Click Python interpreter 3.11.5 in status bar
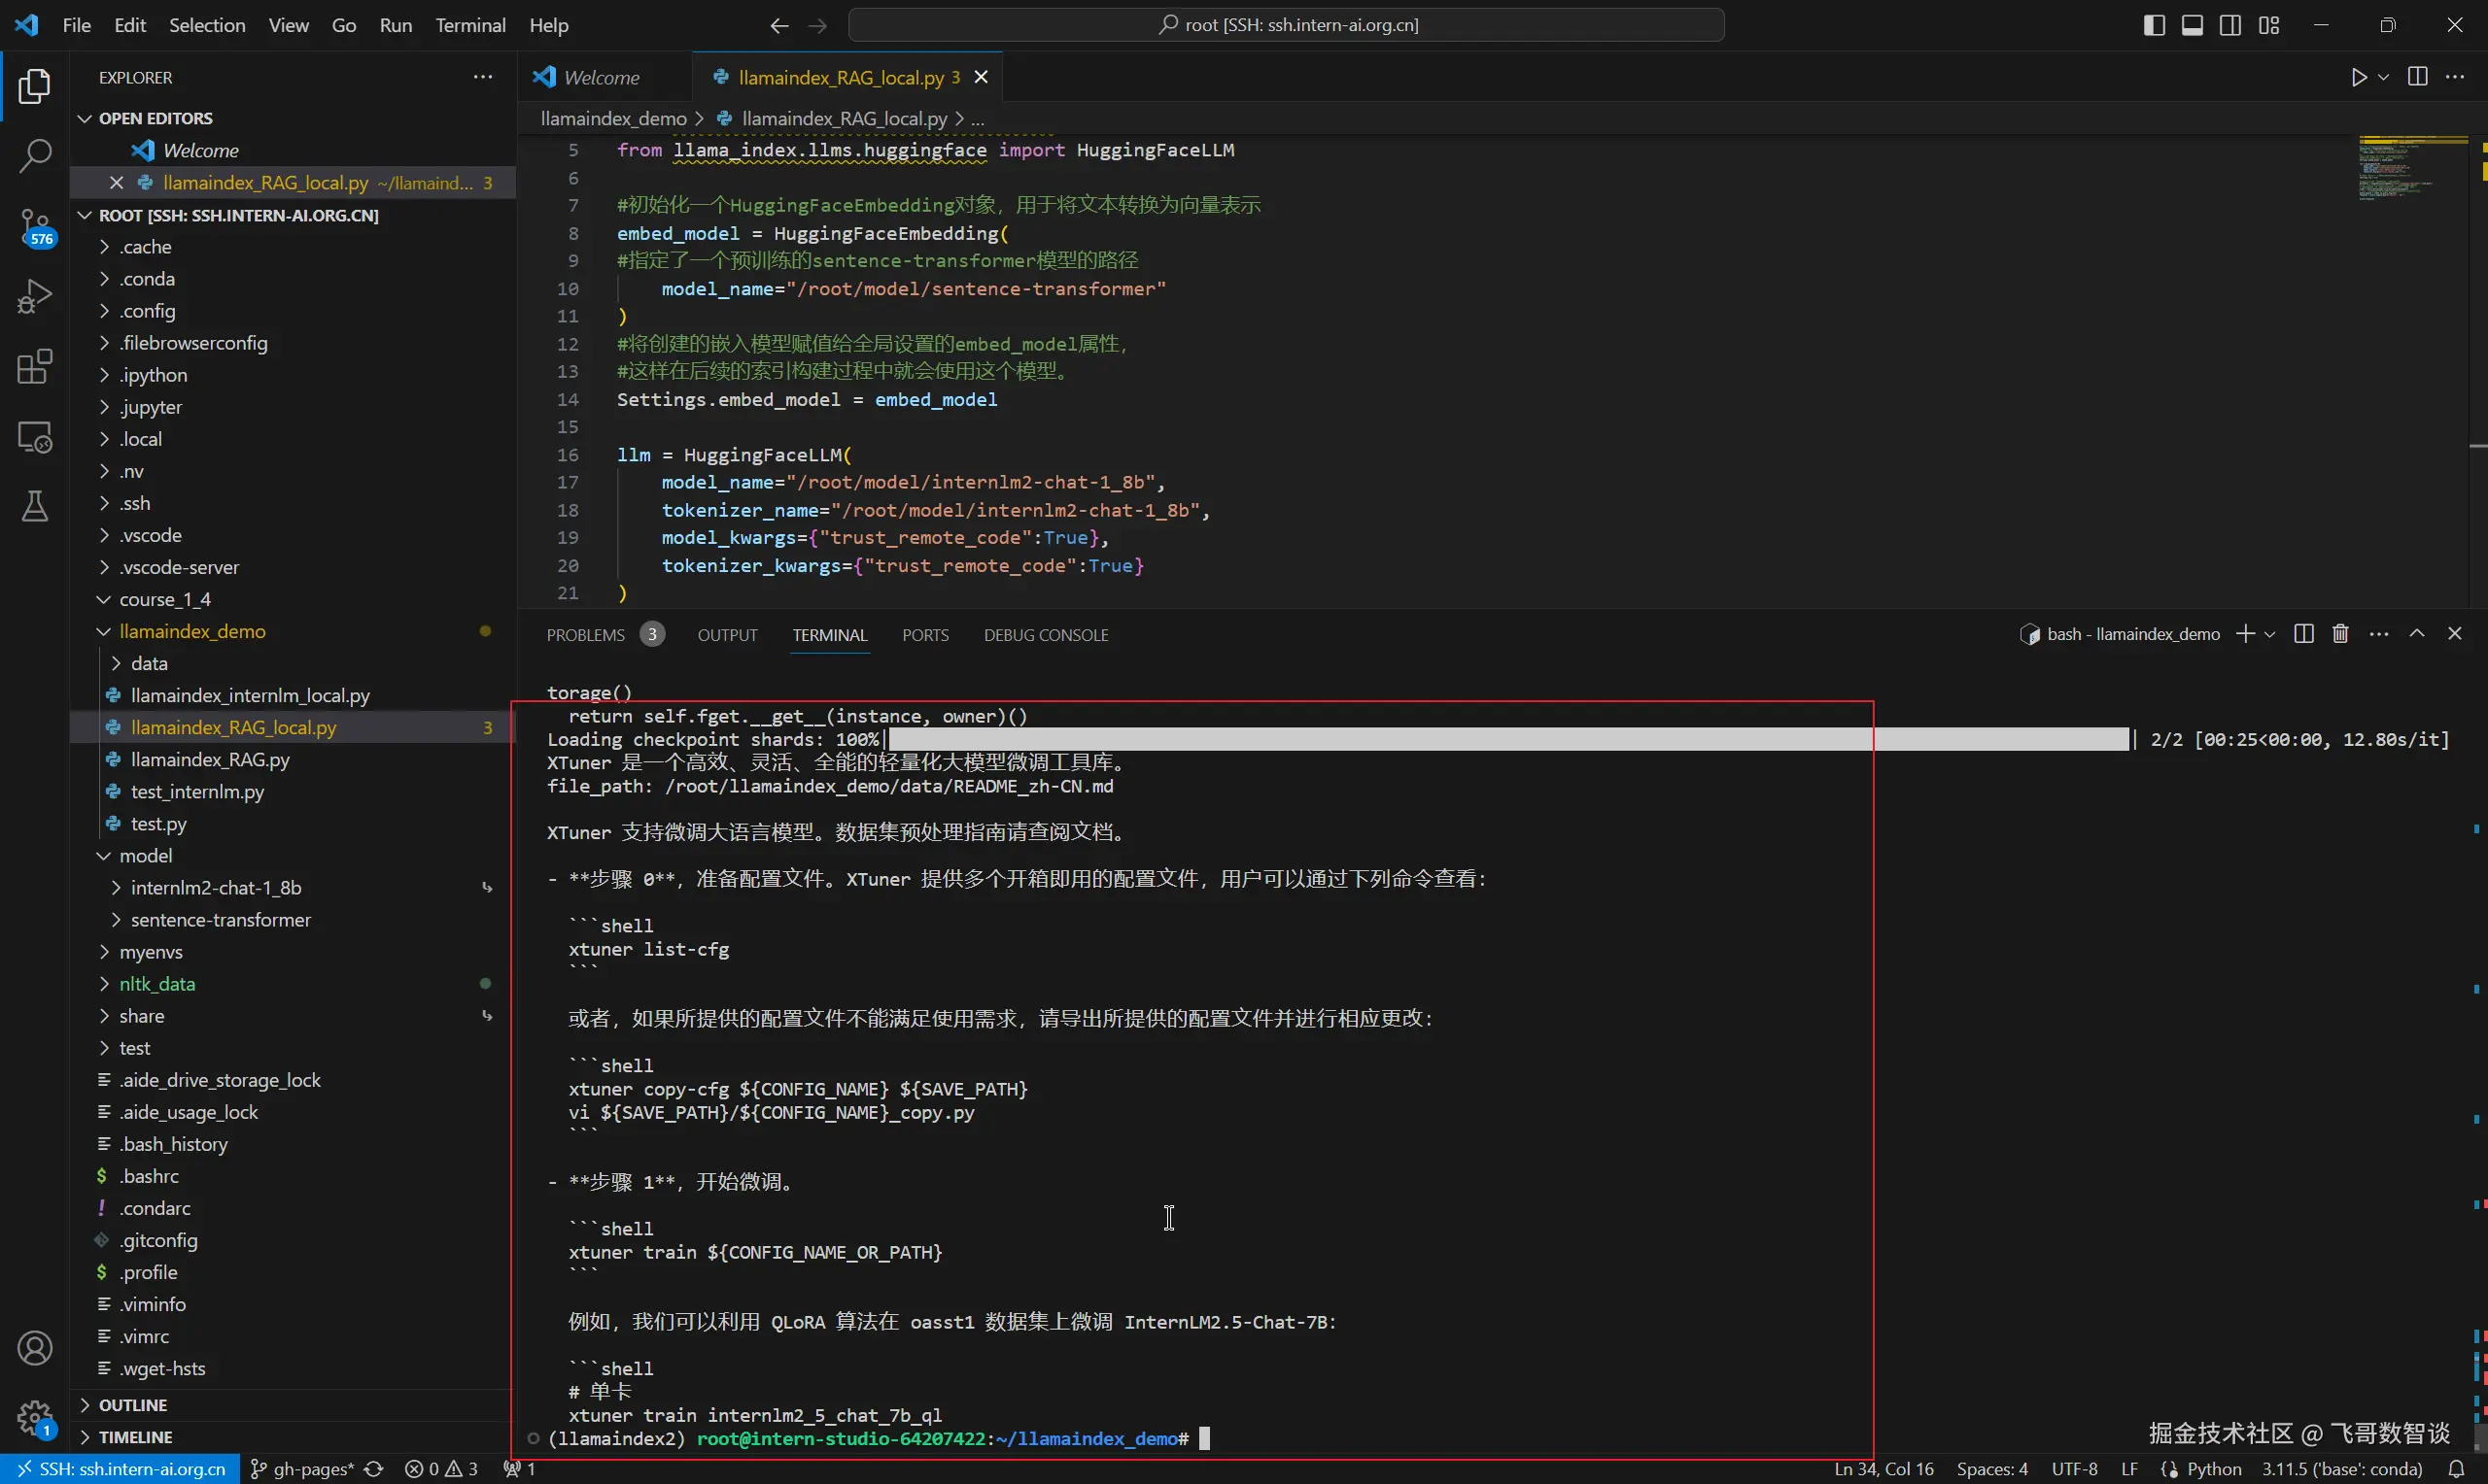The height and width of the screenshot is (1484, 2488). click(2341, 1469)
